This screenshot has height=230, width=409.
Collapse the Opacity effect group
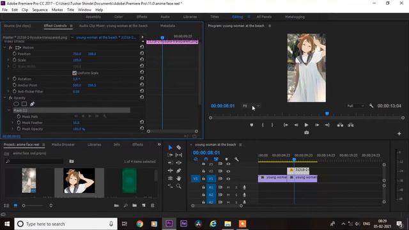point(4,98)
